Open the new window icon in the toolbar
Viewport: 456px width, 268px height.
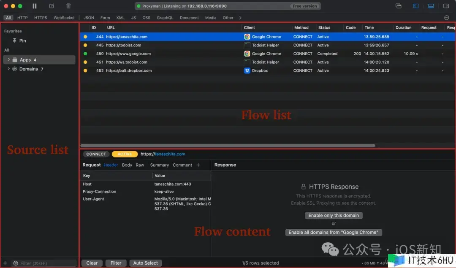click(399, 6)
